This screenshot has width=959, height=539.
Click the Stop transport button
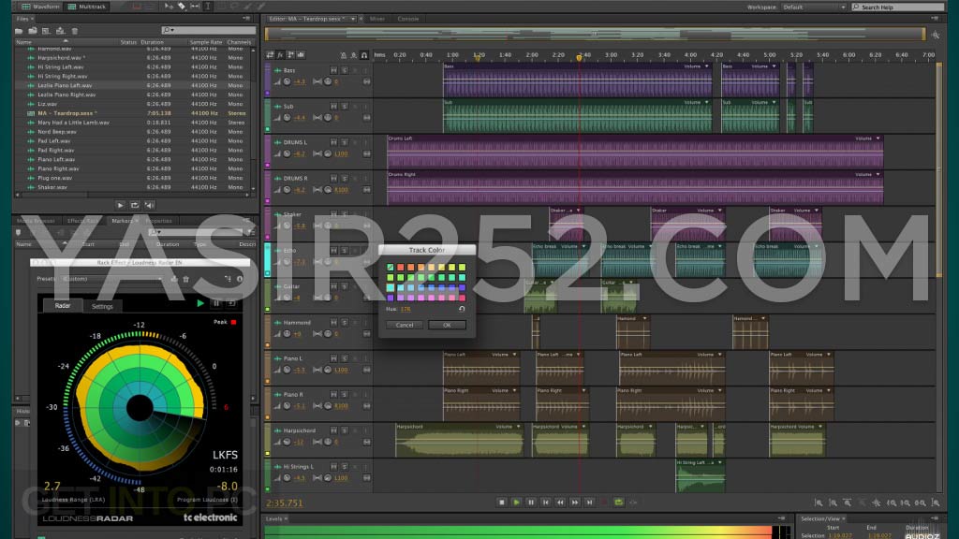pos(502,503)
